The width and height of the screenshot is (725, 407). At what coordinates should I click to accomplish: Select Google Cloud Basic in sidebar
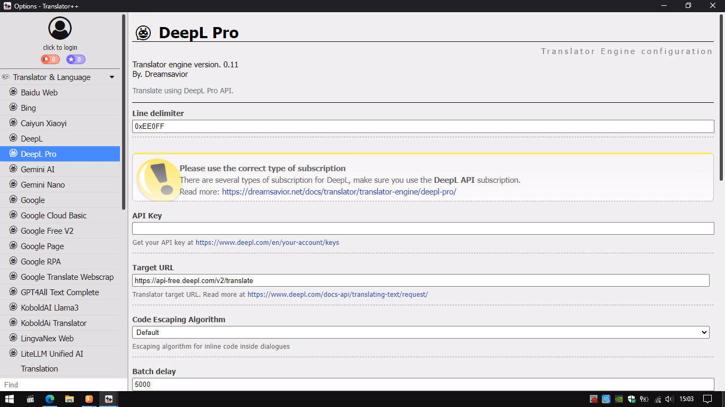tap(54, 215)
